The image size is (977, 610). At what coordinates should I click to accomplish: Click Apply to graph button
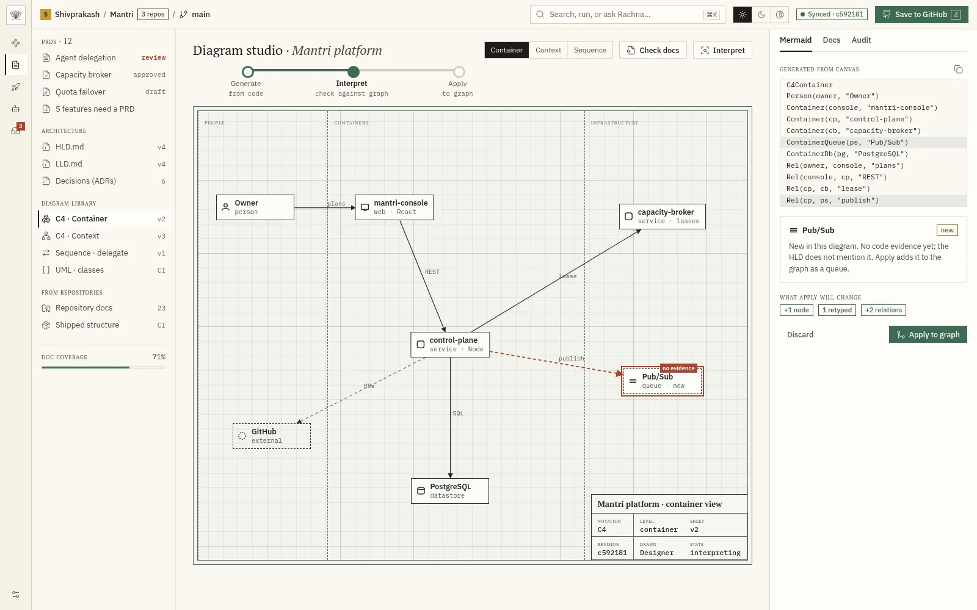(x=928, y=334)
